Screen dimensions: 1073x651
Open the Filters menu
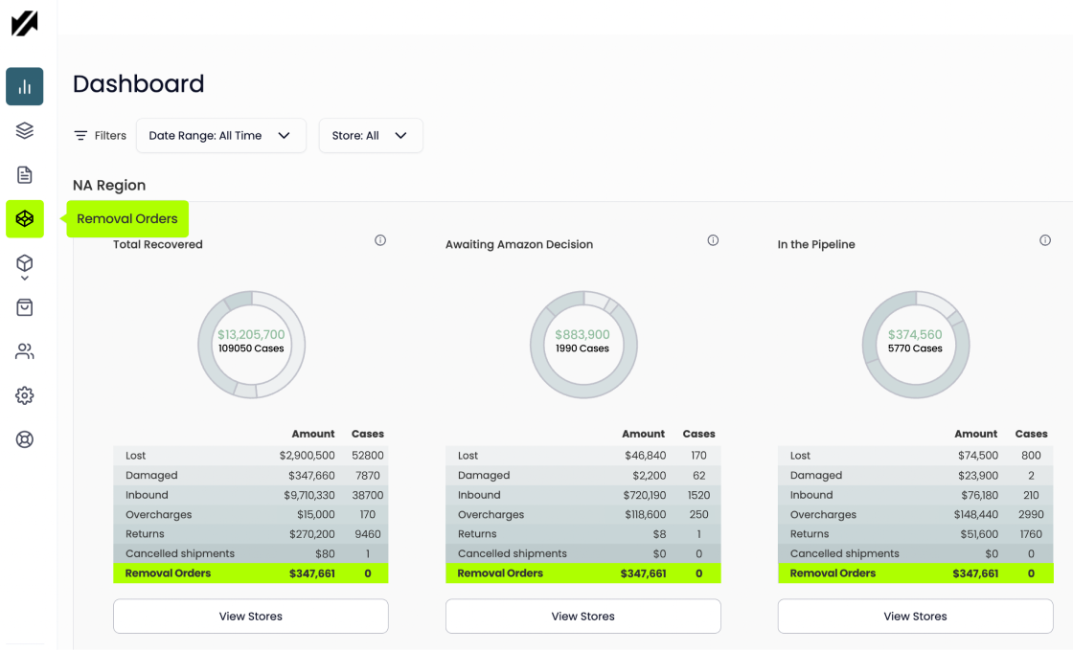point(99,135)
